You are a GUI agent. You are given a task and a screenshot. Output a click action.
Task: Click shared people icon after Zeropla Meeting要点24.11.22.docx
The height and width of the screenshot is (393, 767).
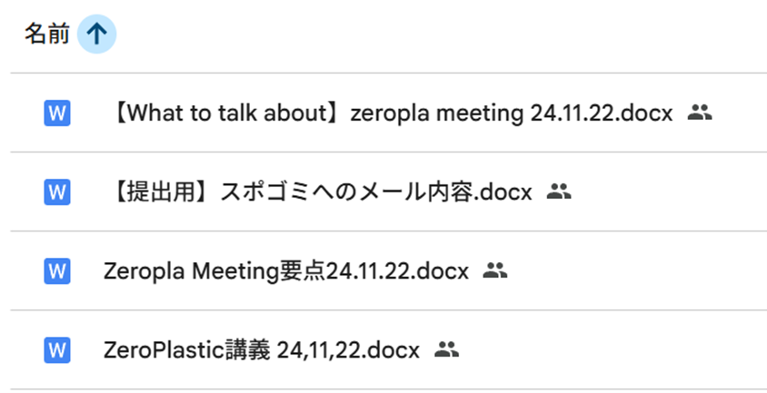(495, 270)
